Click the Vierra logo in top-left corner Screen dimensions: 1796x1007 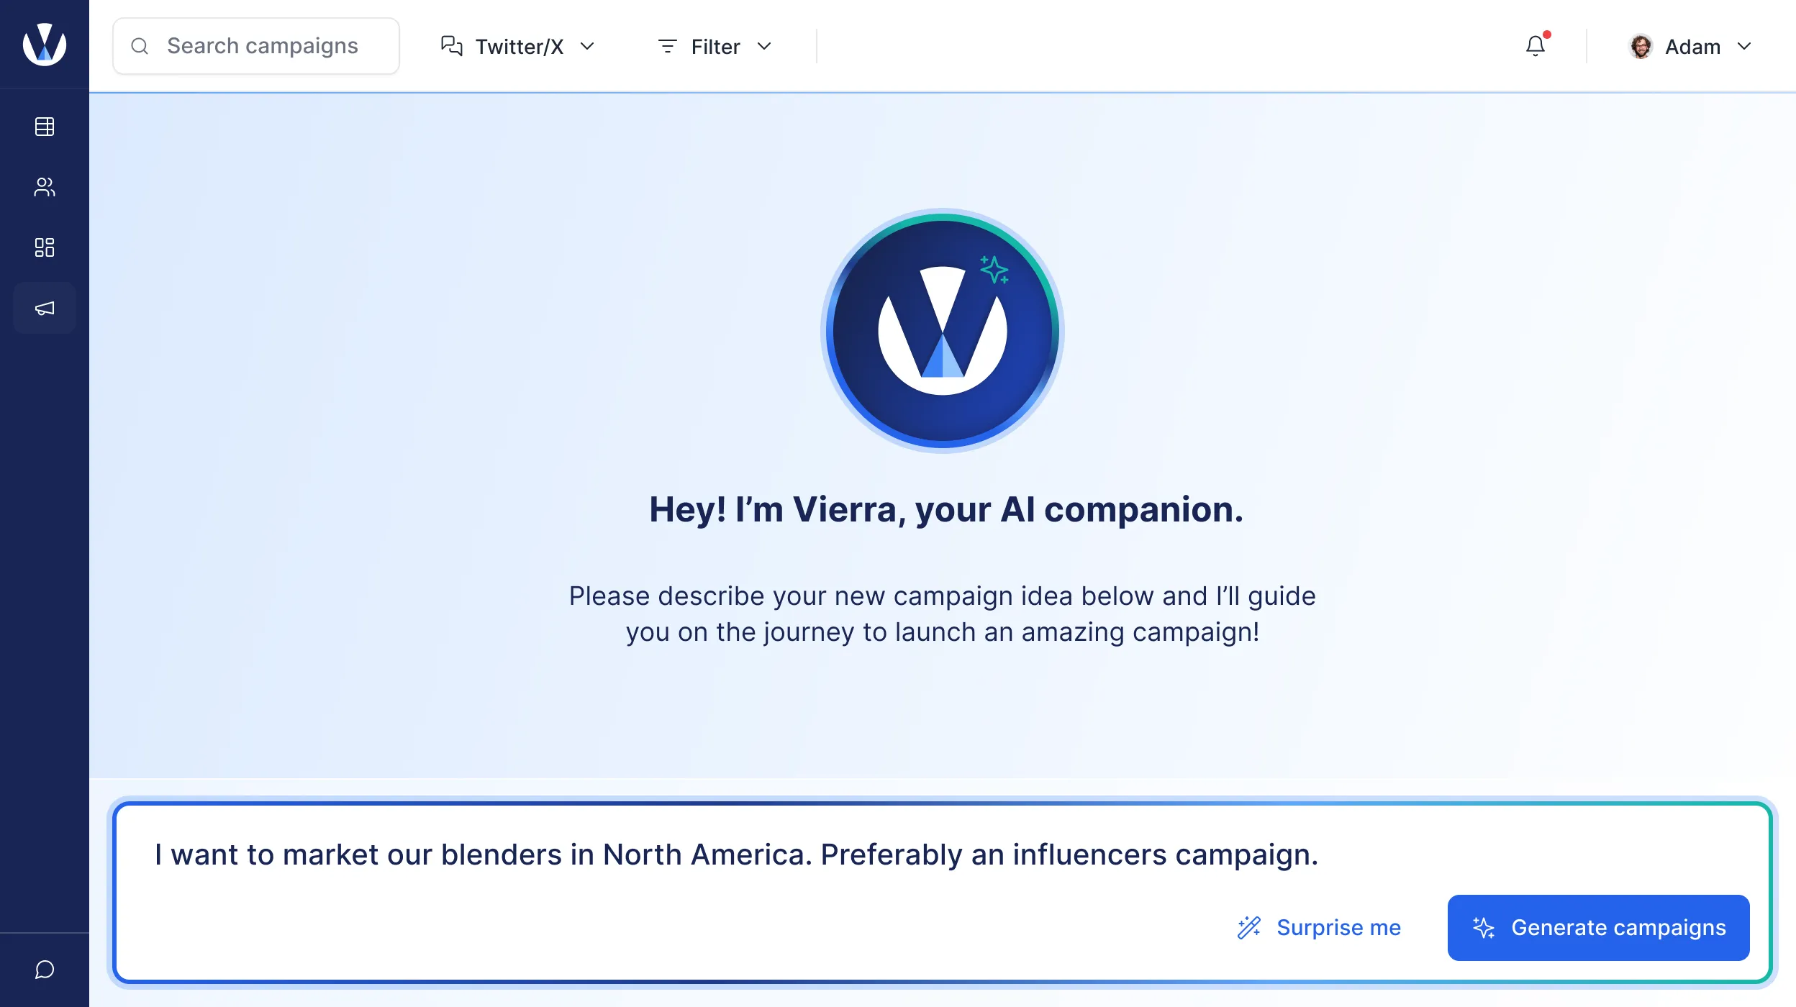pyautogui.click(x=44, y=45)
